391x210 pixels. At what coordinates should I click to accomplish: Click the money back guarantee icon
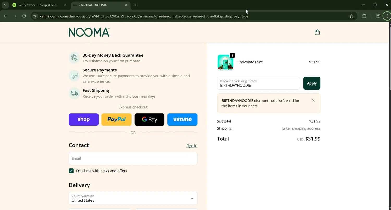click(74, 58)
